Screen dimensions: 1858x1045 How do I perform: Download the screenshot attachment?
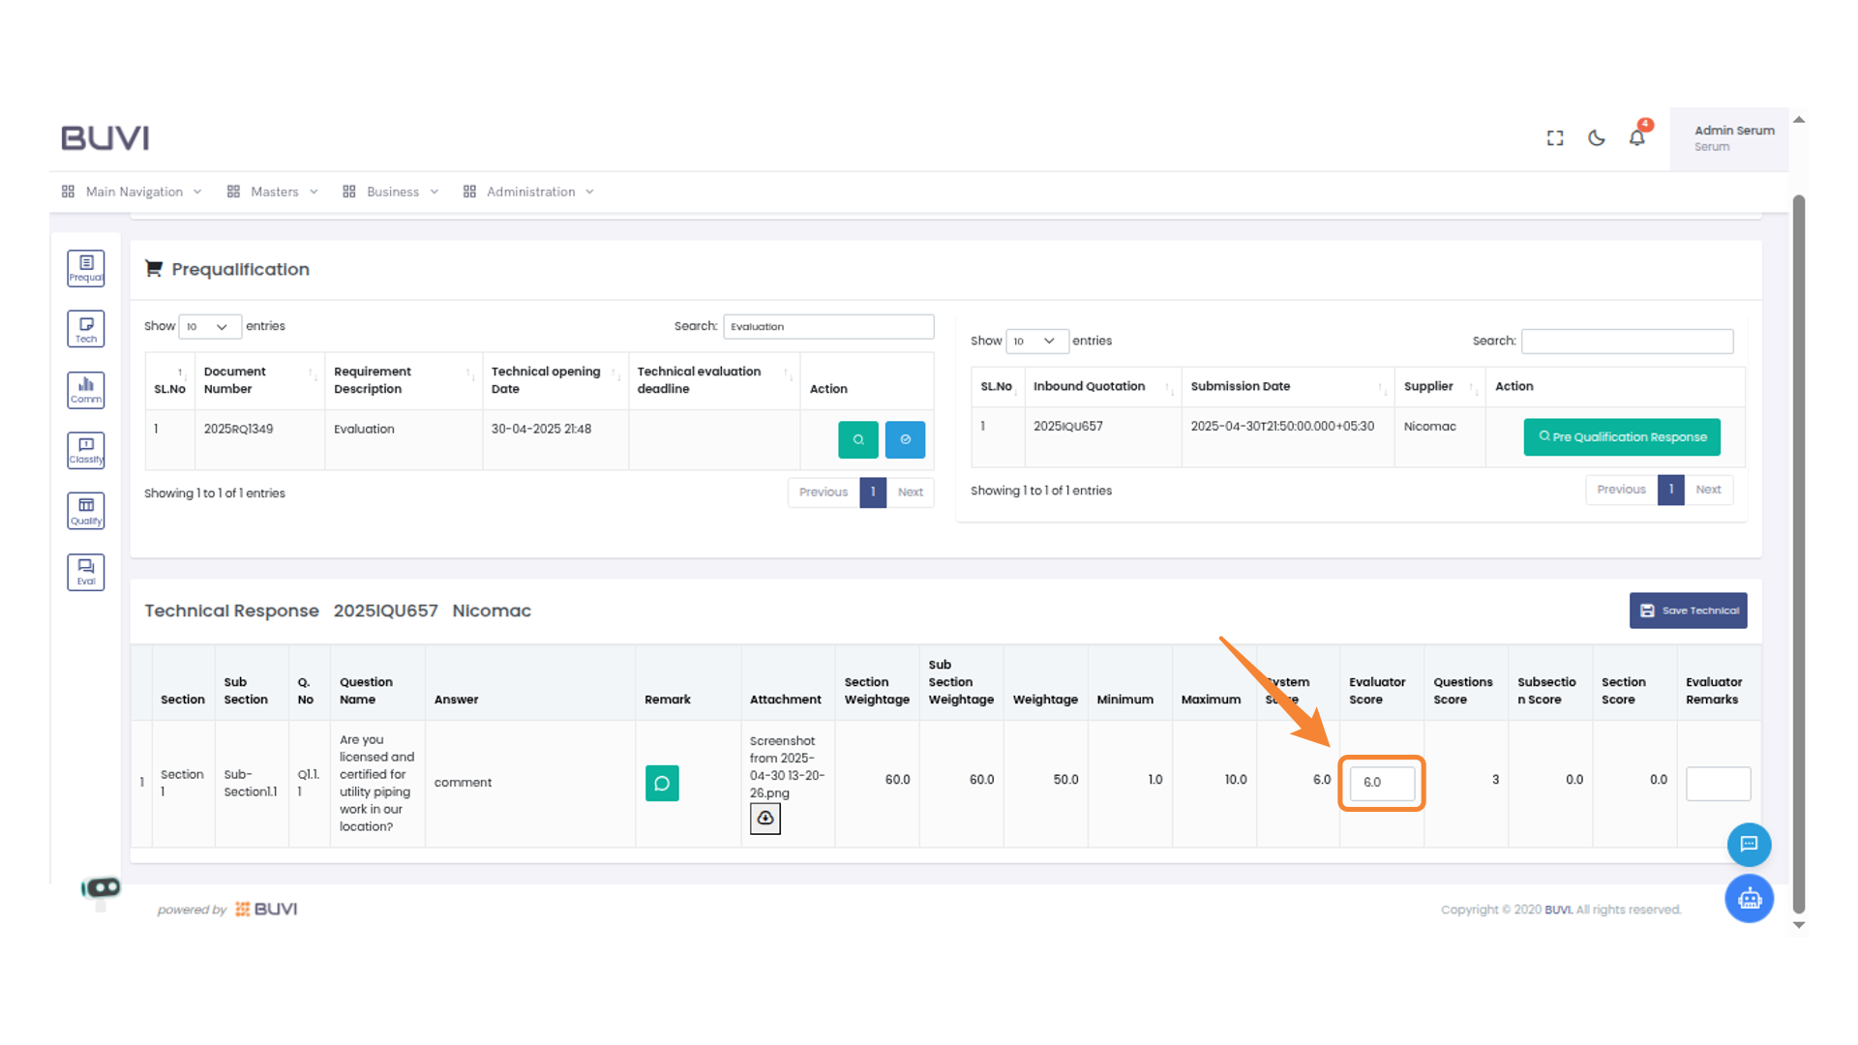pyautogui.click(x=764, y=819)
